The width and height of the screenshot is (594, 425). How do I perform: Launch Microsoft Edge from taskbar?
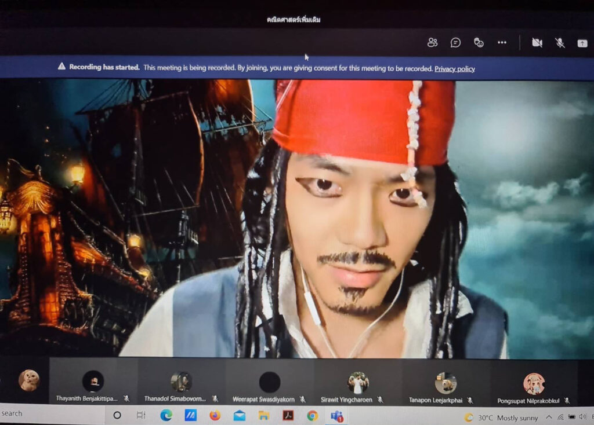point(166,416)
